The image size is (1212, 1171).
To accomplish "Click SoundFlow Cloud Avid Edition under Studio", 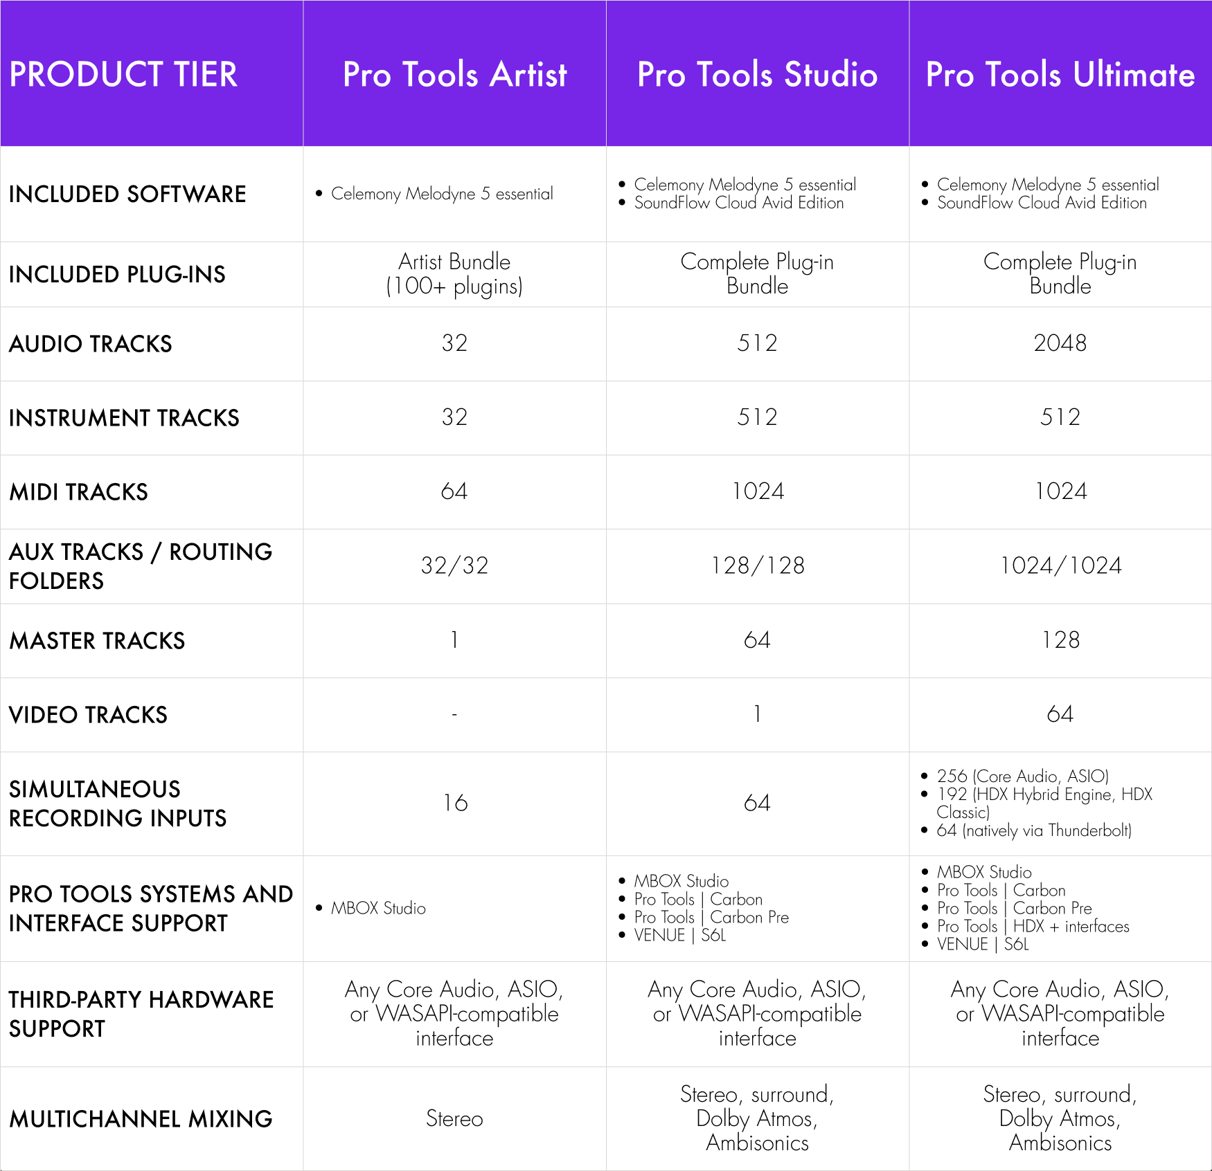I will pyautogui.click(x=739, y=203).
